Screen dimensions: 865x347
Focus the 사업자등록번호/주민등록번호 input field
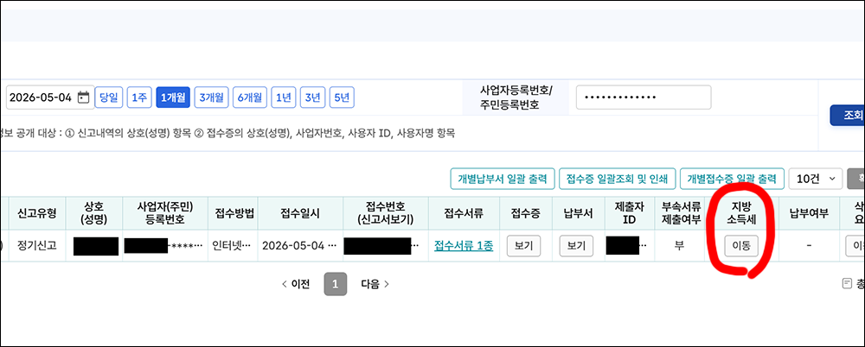(x=644, y=98)
